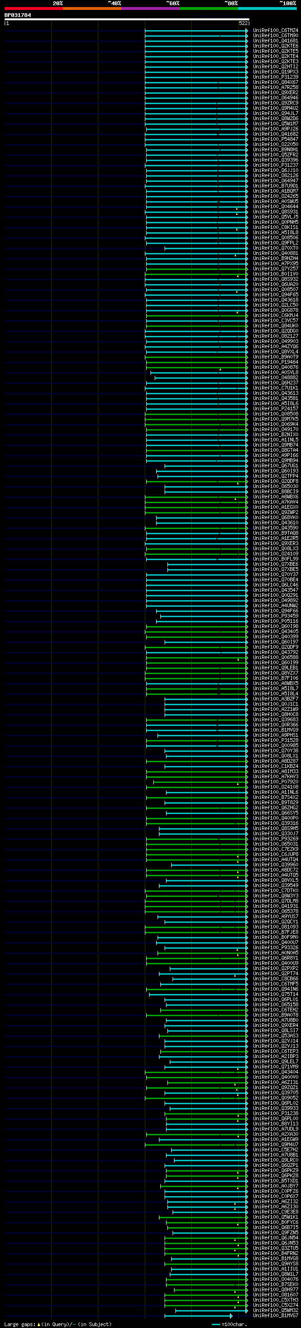Click the UniRef100_A0JBY7 label

point(275,1187)
